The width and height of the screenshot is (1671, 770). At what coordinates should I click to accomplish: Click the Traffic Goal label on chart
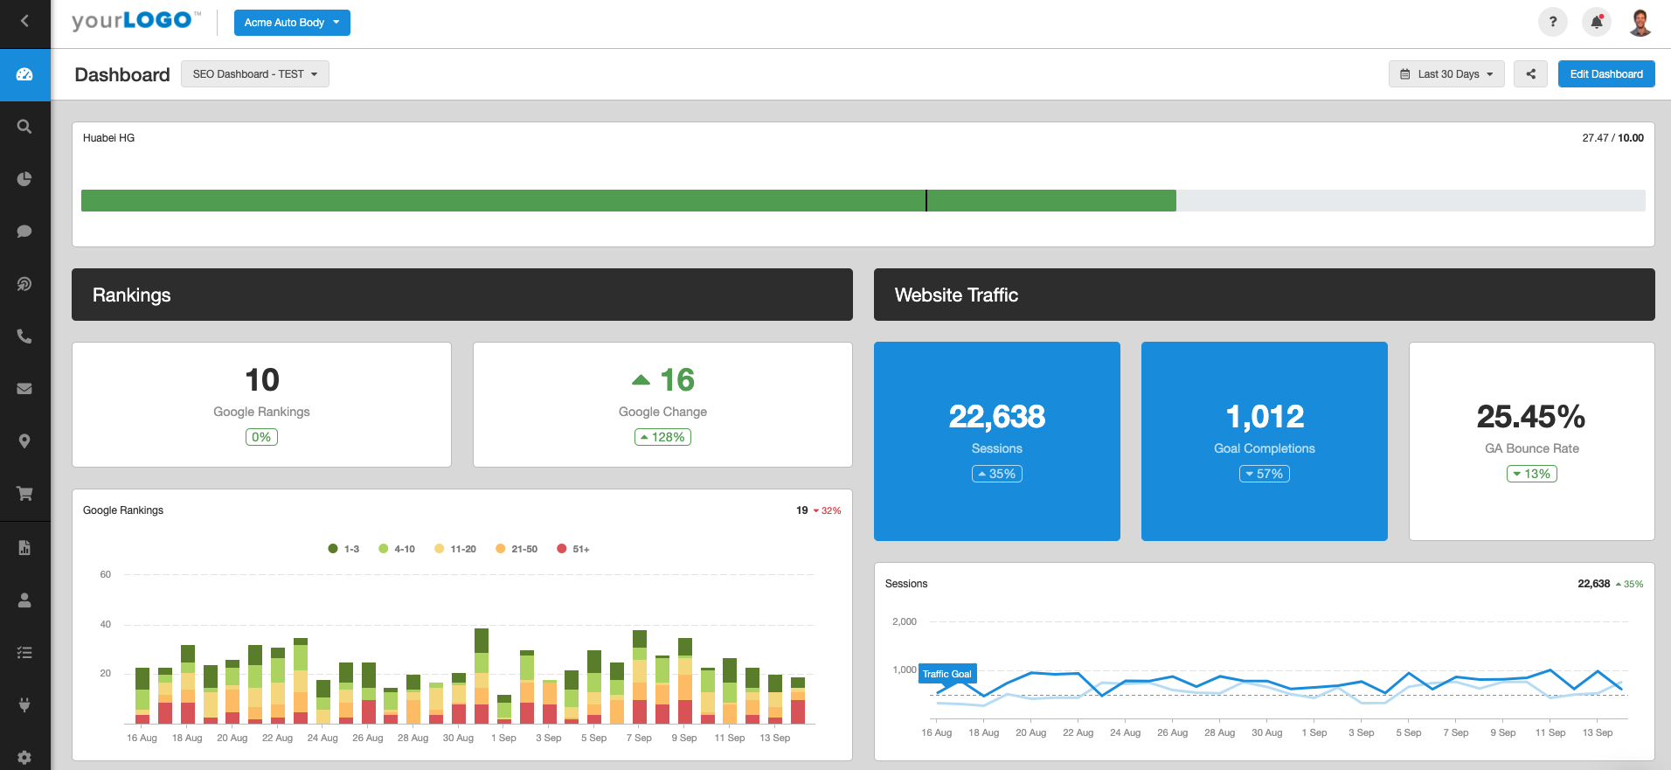pyautogui.click(x=947, y=674)
